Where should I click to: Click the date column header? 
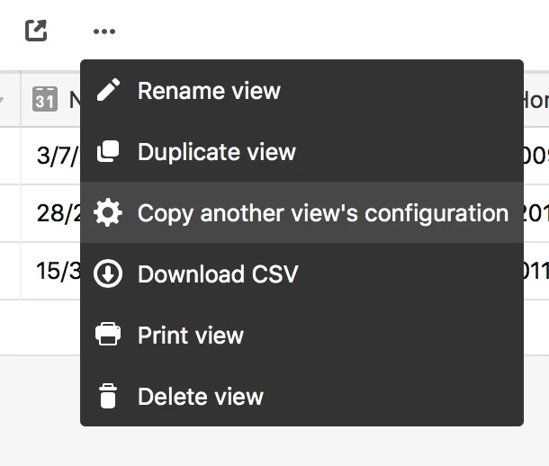(x=50, y=99)
